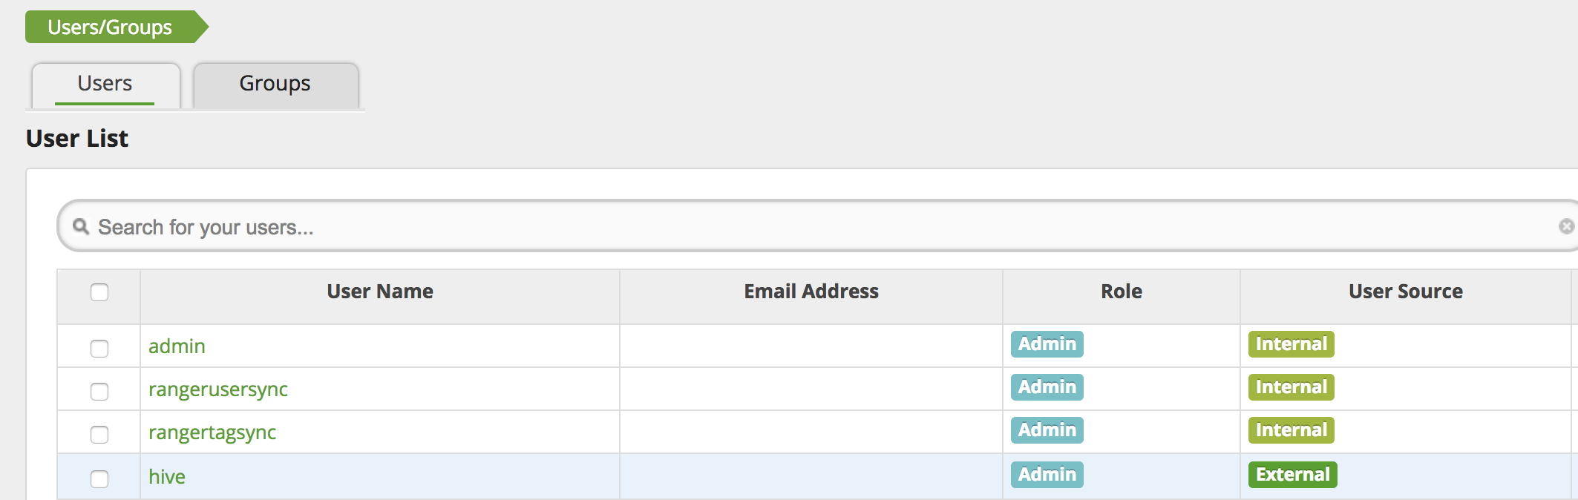Open the hive user details
Screen dimensions: 1578x500
[167, 476]
